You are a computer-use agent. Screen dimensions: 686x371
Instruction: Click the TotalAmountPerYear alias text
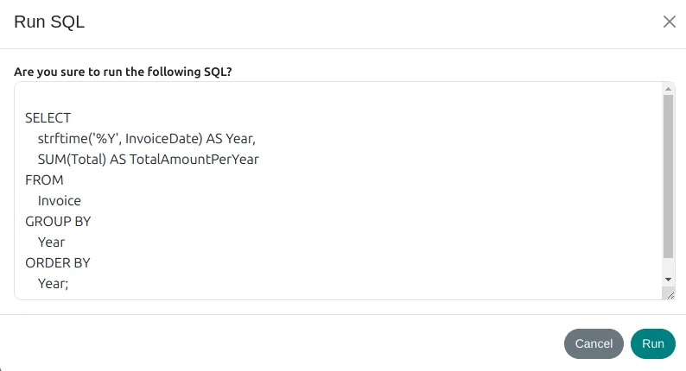(194, 159)
